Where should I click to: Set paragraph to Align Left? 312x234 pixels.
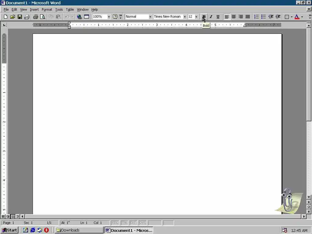(227, 17)
